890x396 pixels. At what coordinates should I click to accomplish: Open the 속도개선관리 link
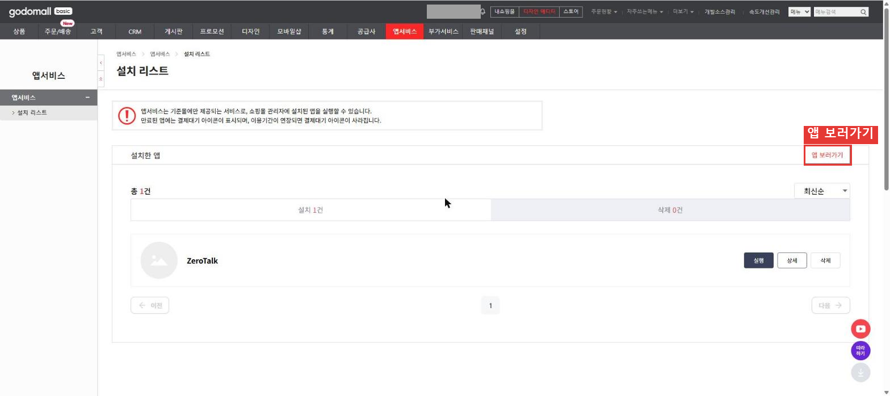pyautogui.click(x=764, y=12)
